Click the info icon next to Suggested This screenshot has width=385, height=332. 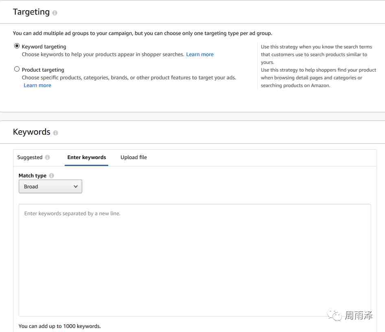pyautogui.click(x=47, y=157)
